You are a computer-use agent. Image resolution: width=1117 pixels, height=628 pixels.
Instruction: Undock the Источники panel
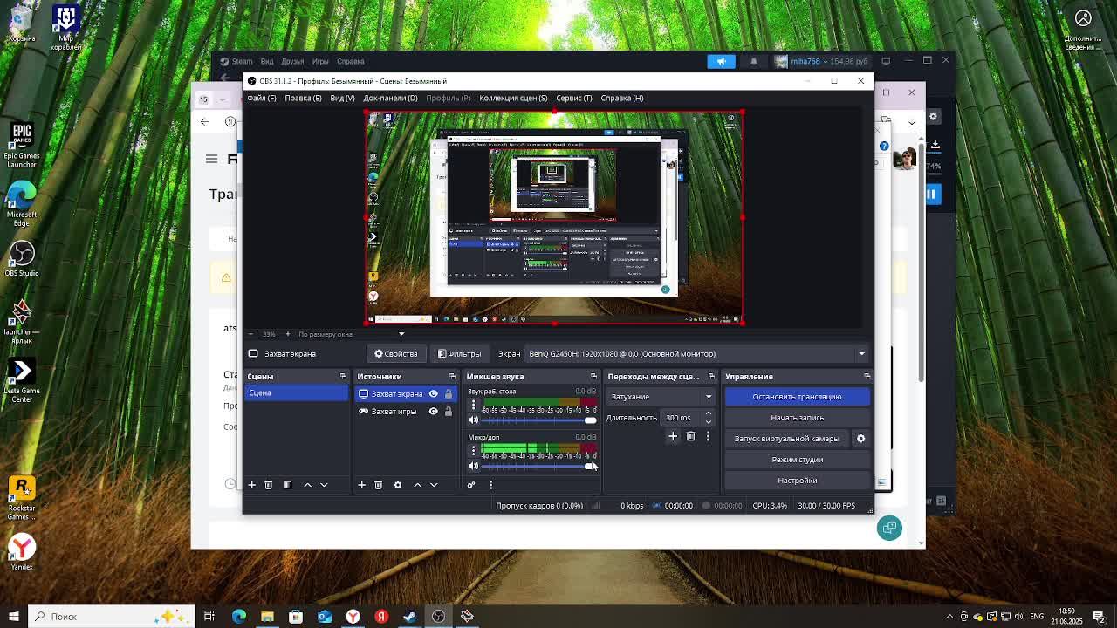coord(452,377)
